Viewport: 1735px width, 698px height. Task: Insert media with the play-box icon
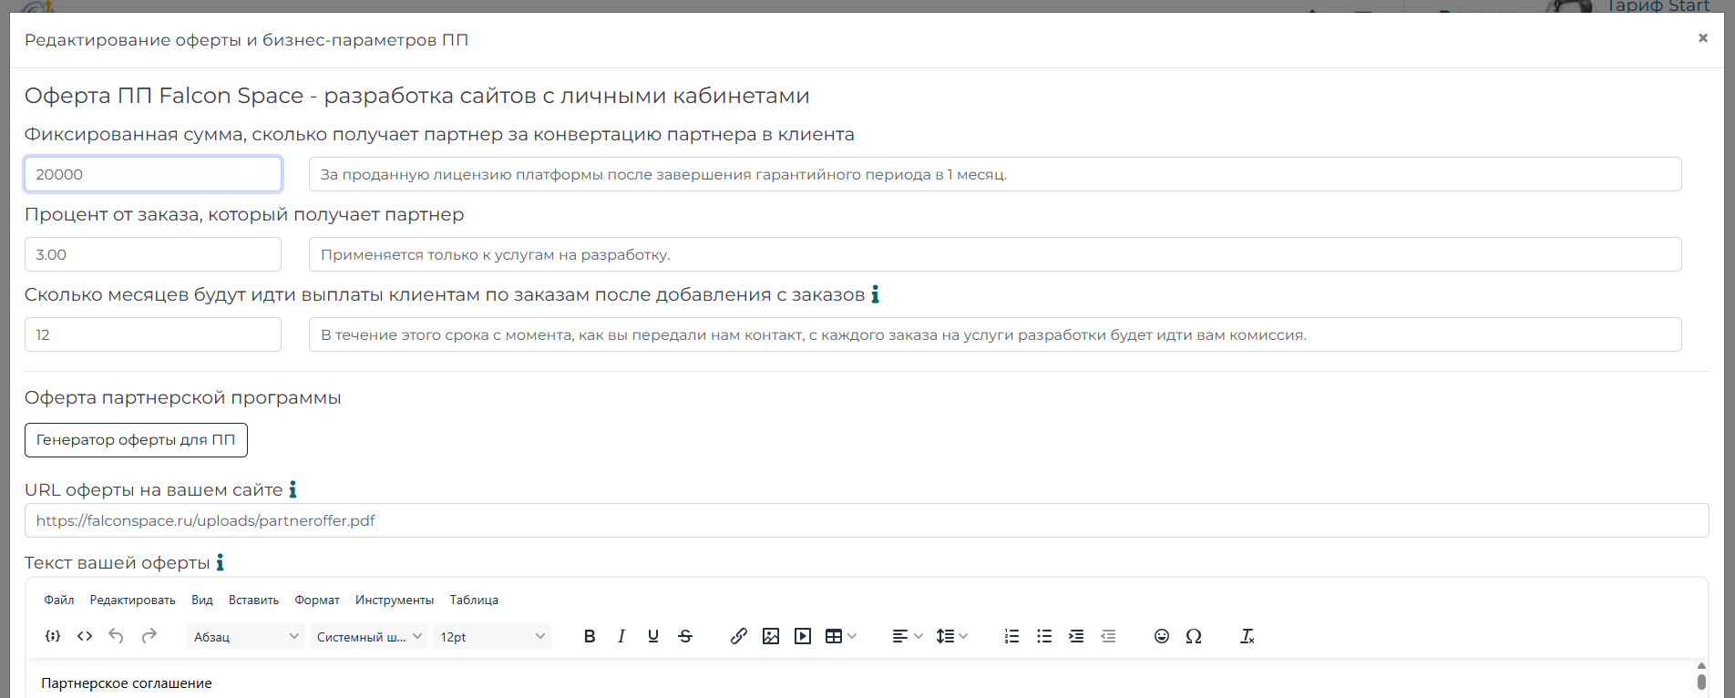(803, 637)
